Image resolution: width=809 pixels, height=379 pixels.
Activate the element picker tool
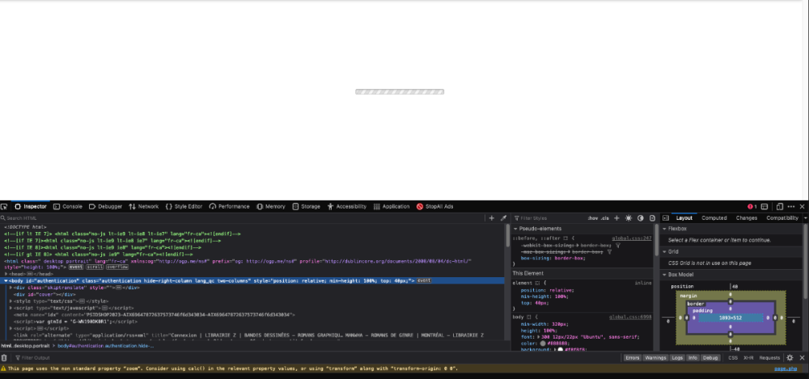pos(4,206)
